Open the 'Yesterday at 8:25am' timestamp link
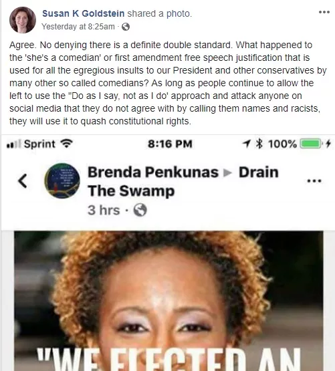335x371 pixels. click(x=78, y=27)
